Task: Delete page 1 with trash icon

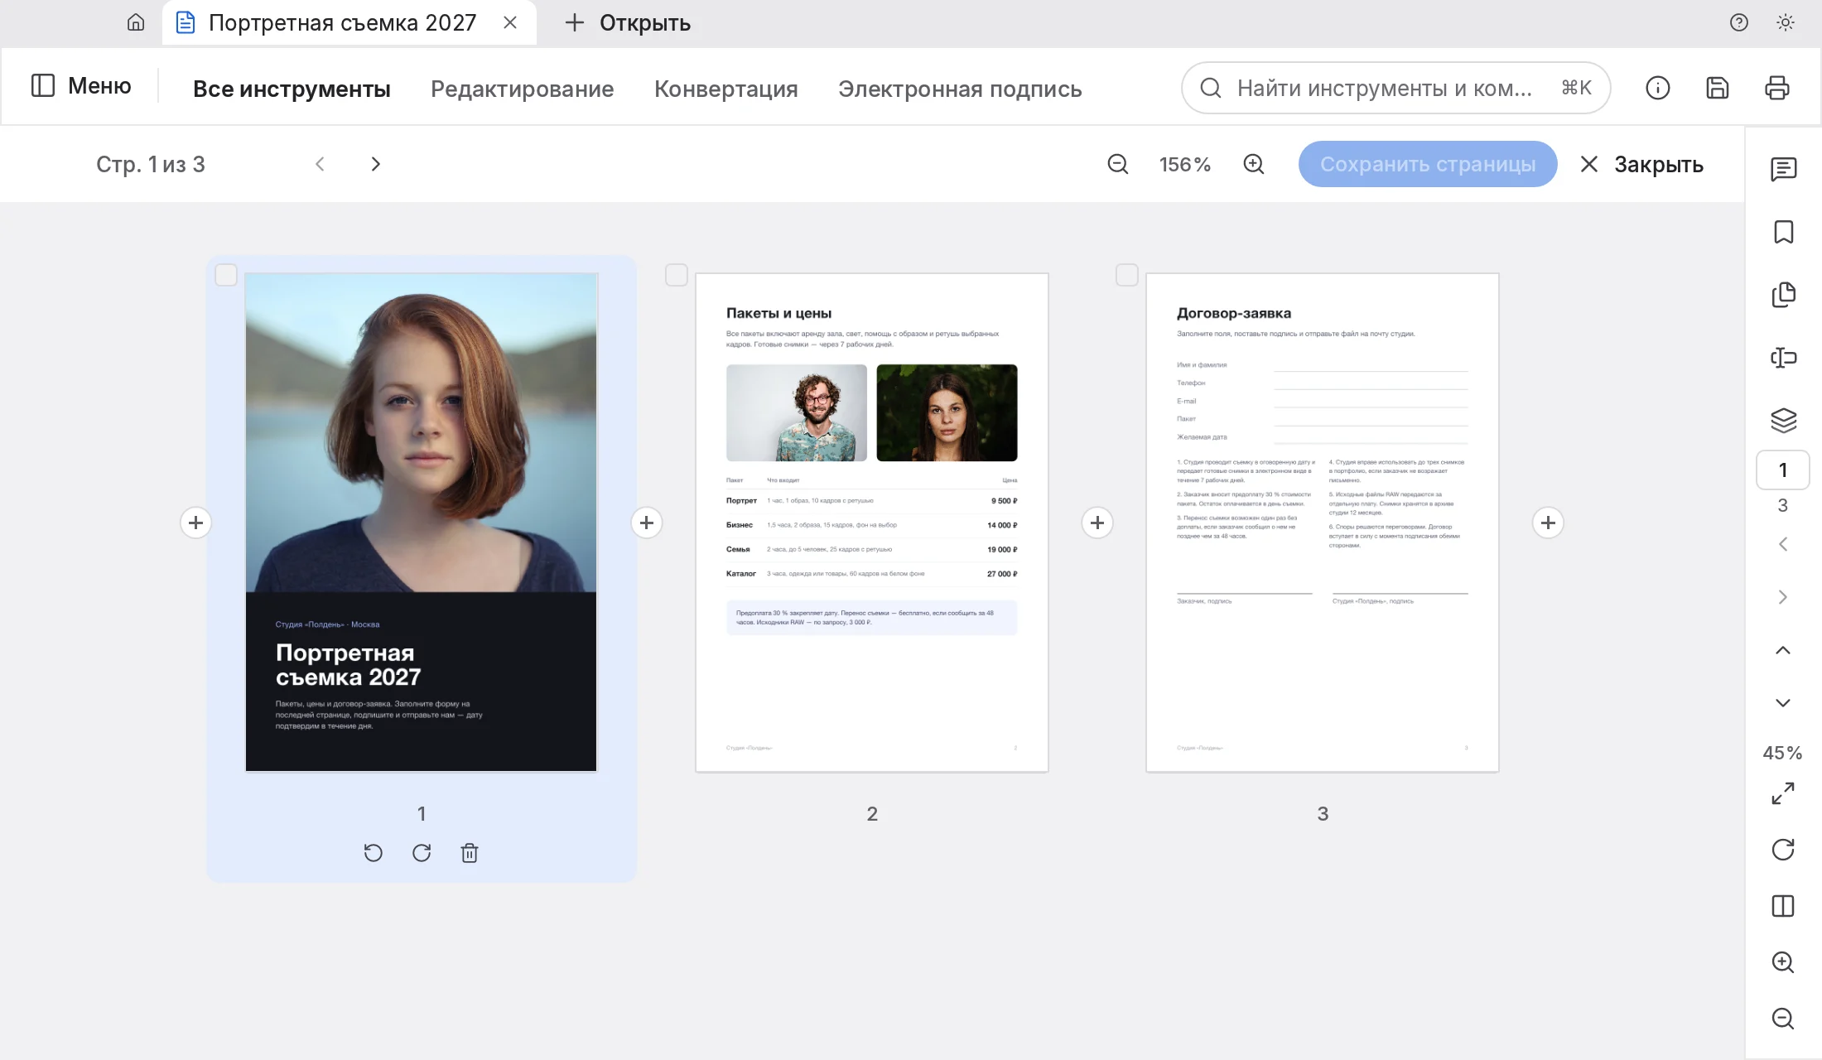Action: pyautogui.click(x=470, y=853)
